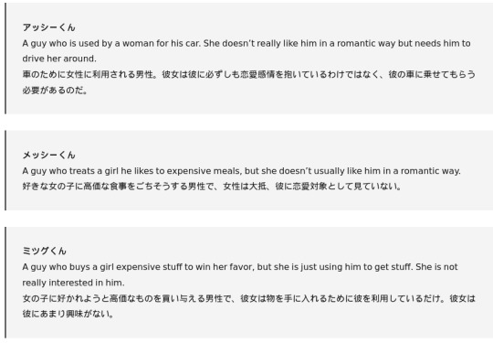This screenshot has height=343, width=493.
Task: Click the heading アッシーくん
Action: point(48,27)
